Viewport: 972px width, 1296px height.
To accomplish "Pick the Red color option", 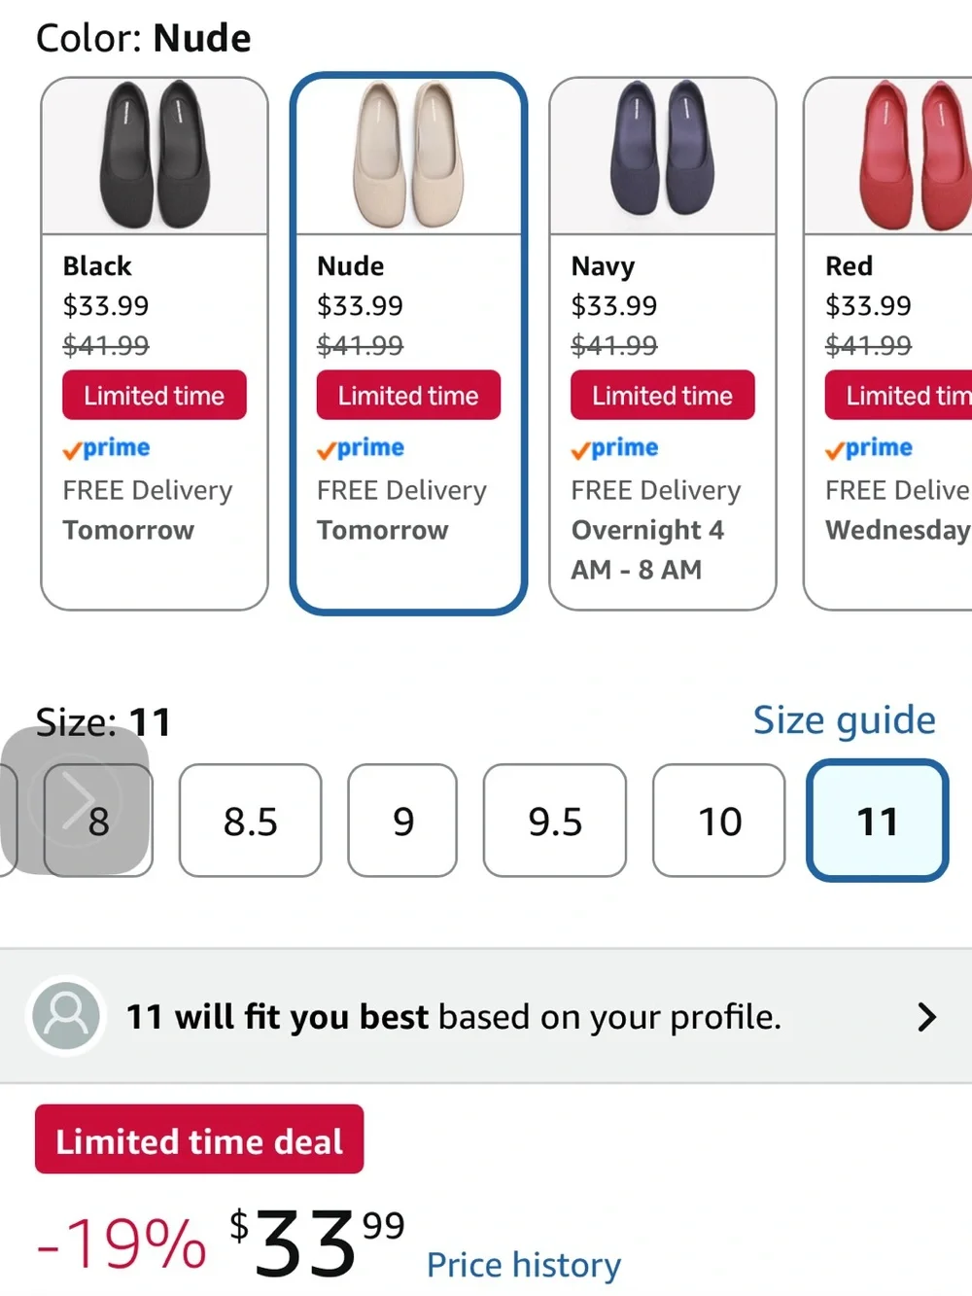I will (x=888, y=343).
